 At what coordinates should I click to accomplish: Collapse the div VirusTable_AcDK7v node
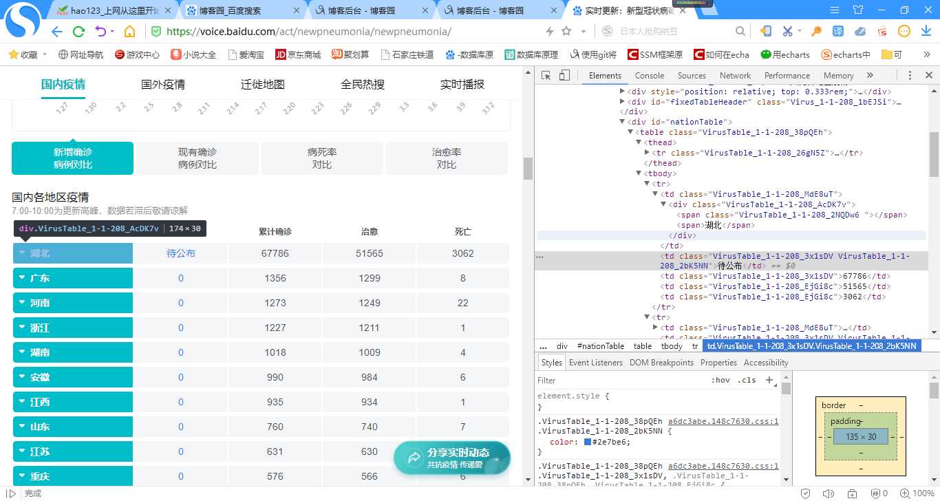tap(663, 204)
